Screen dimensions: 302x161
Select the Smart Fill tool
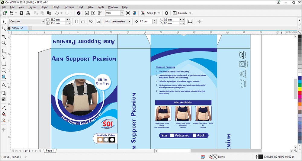click(3, 120)
